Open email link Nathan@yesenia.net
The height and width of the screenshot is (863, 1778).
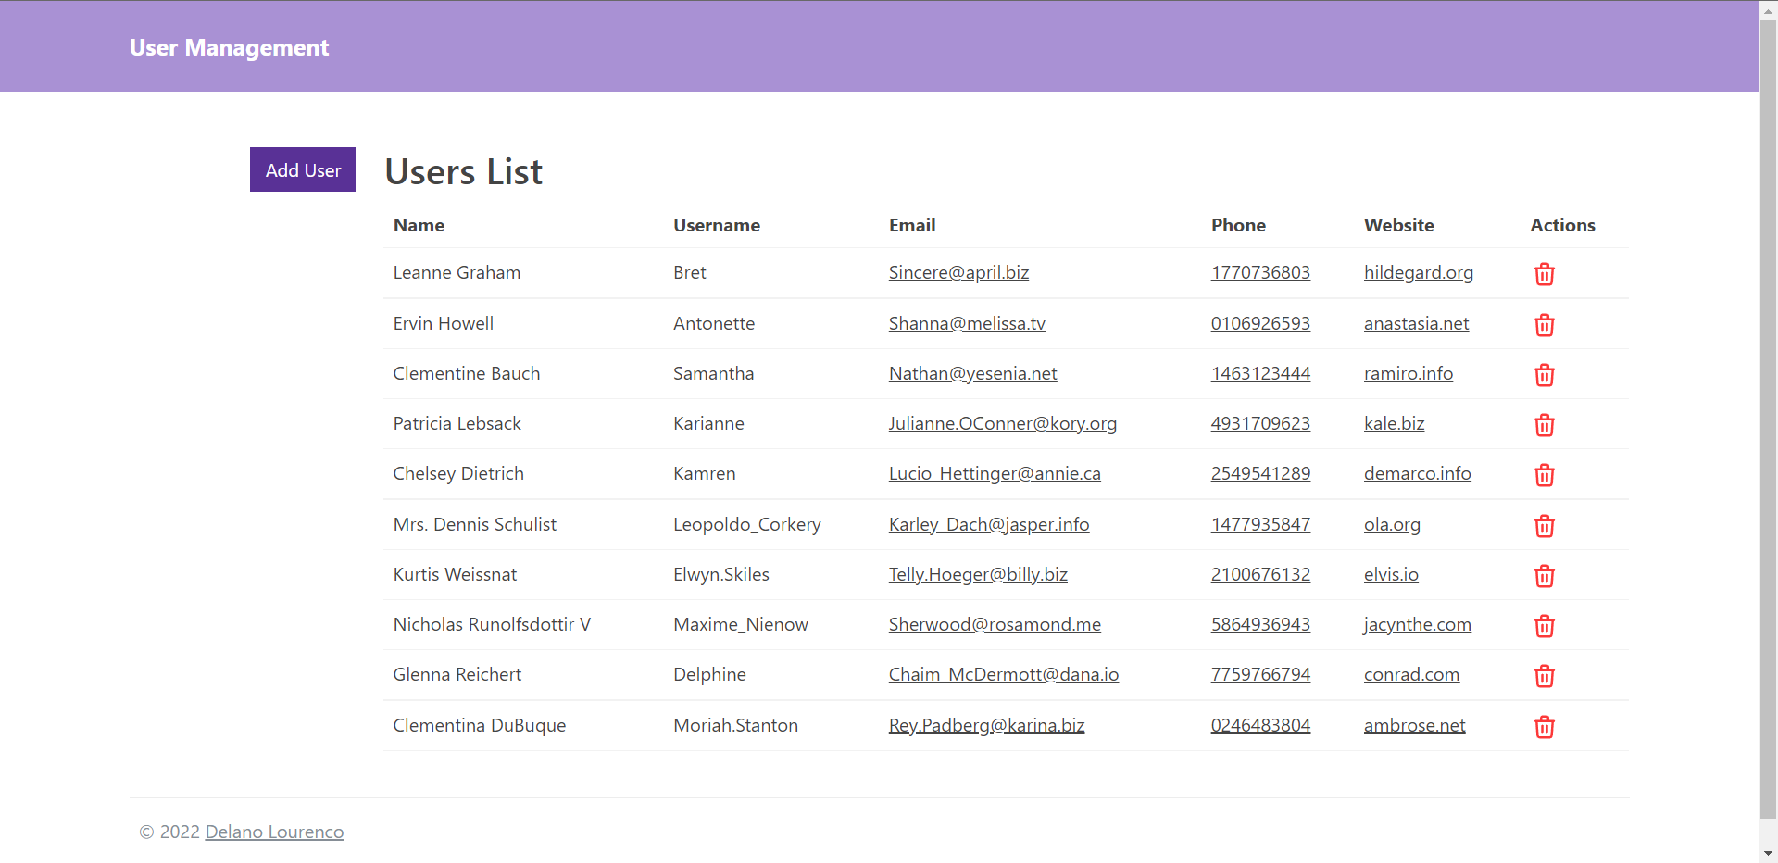[x=972, y=373]
